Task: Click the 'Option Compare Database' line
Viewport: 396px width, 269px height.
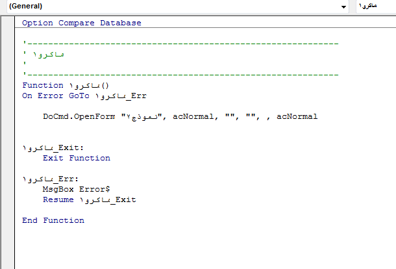Action: [82, 23]
